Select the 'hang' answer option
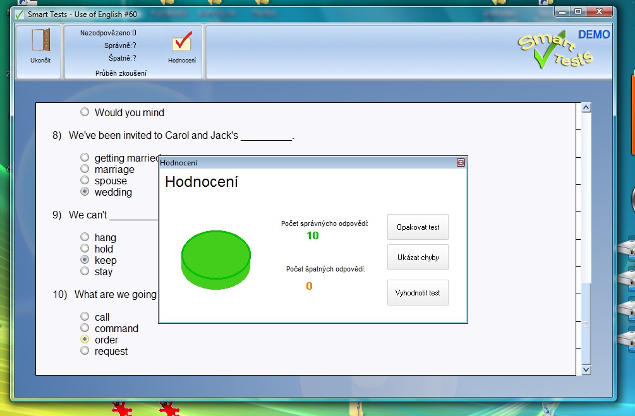This screenshot has height=416, width=635. click(85, 237)
